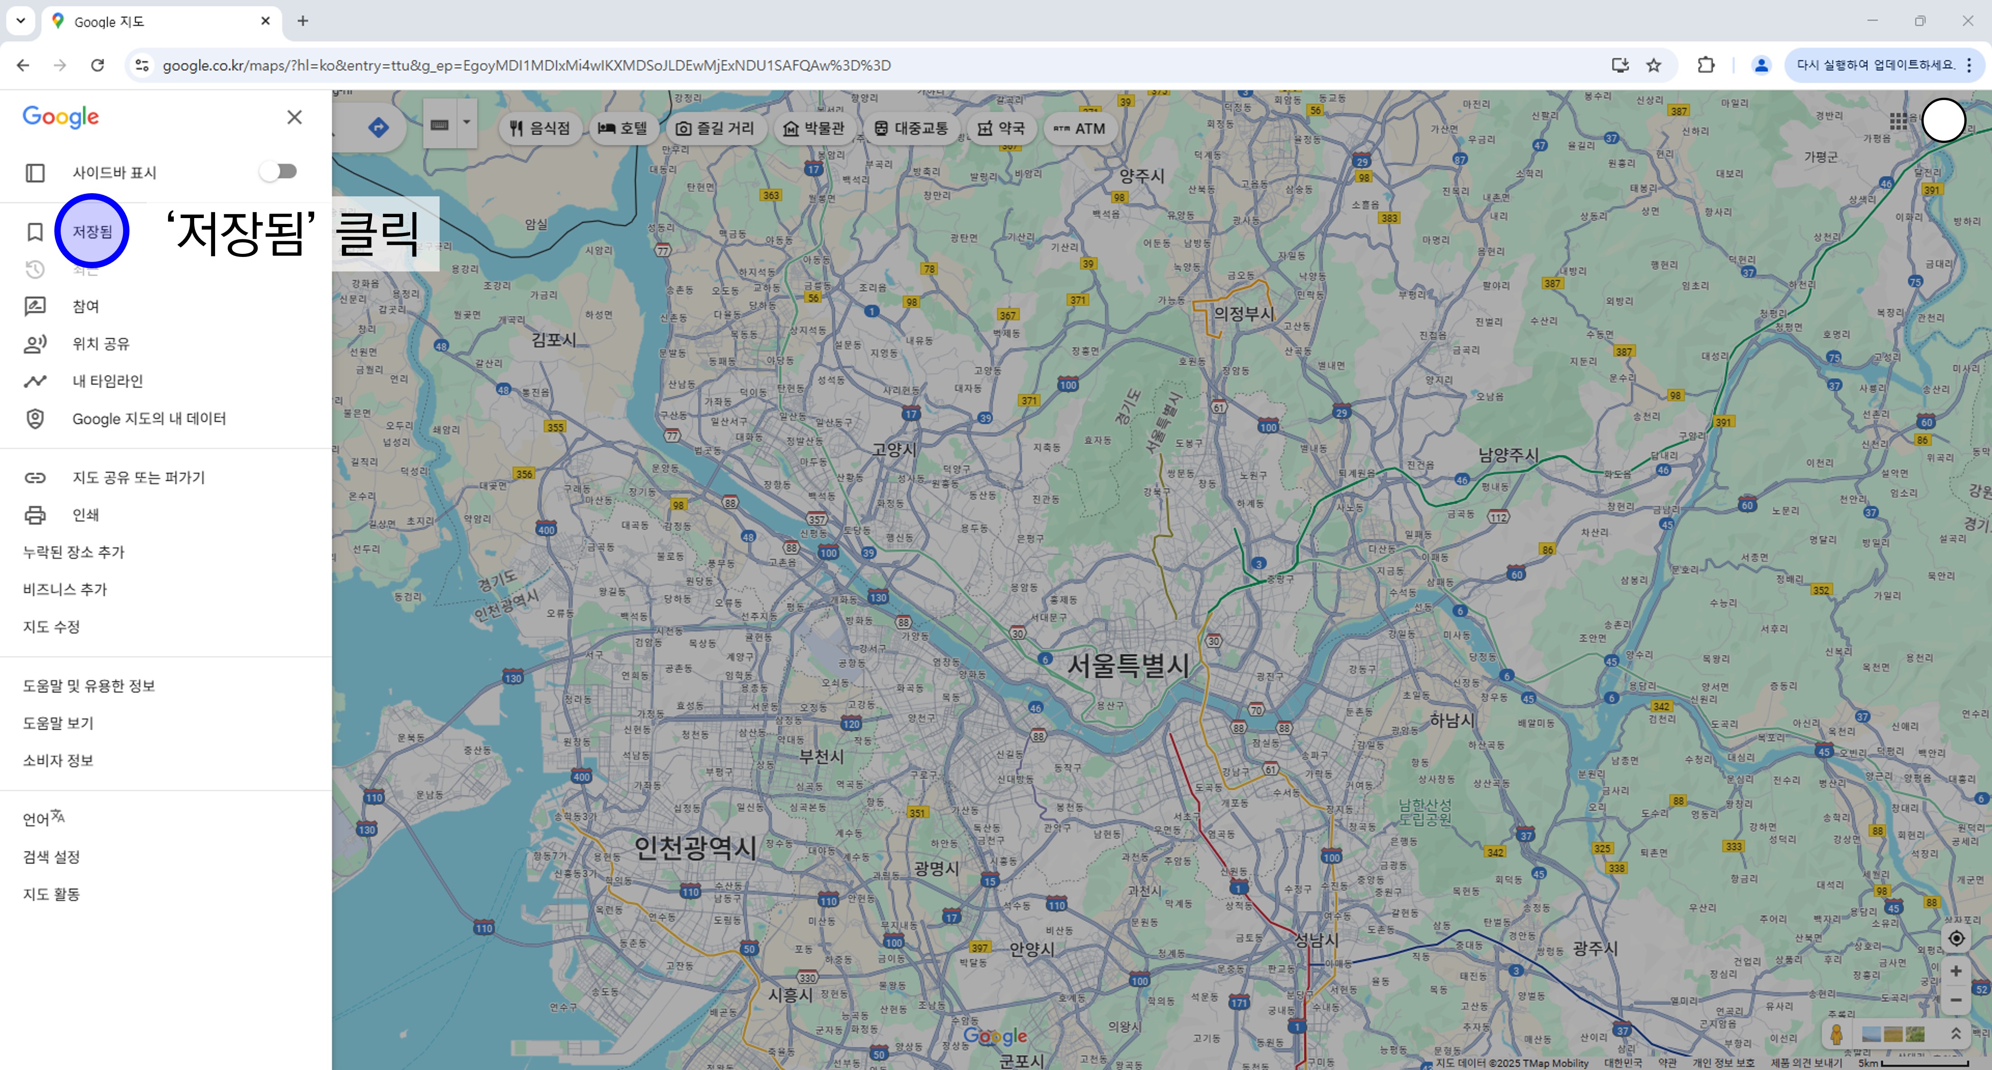Drop the Street View pegman icon
This screenshot has width=1992, height=1070.
click(x=1837, y=1034)
